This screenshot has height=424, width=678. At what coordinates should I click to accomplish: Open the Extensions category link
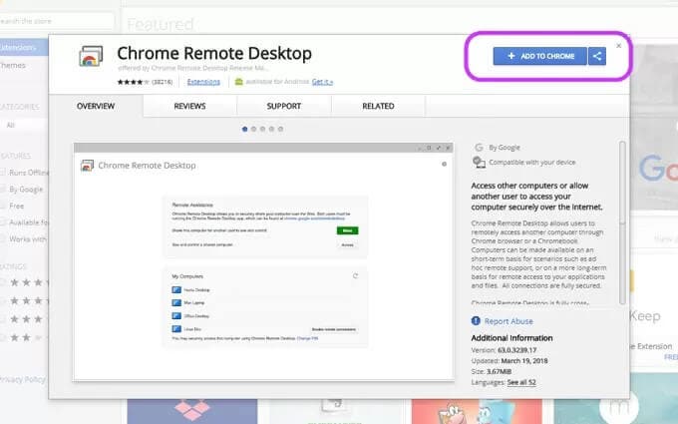click(x=203, y=82)
